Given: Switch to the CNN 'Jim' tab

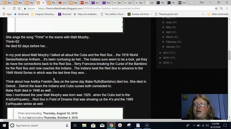Looking at the screenshot, I should (84, 3).
